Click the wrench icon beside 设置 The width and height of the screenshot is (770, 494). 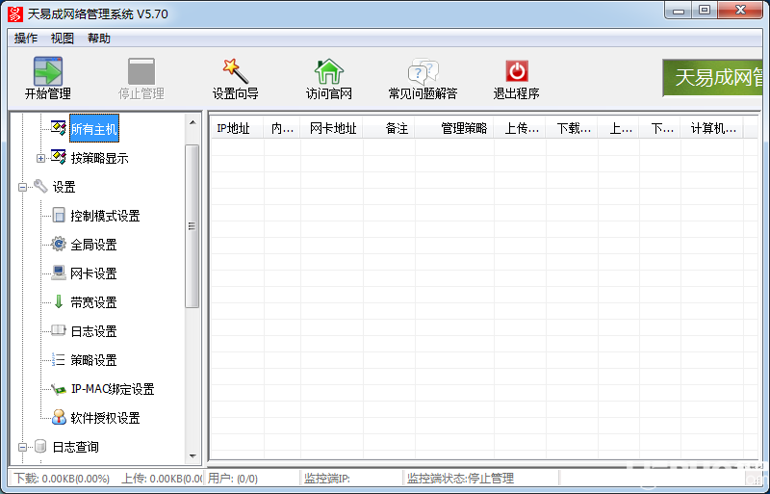[40, 186]
